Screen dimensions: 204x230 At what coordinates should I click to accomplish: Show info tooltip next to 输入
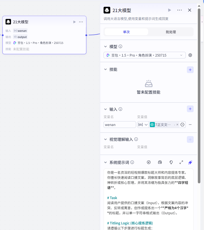tap(120, 109)
